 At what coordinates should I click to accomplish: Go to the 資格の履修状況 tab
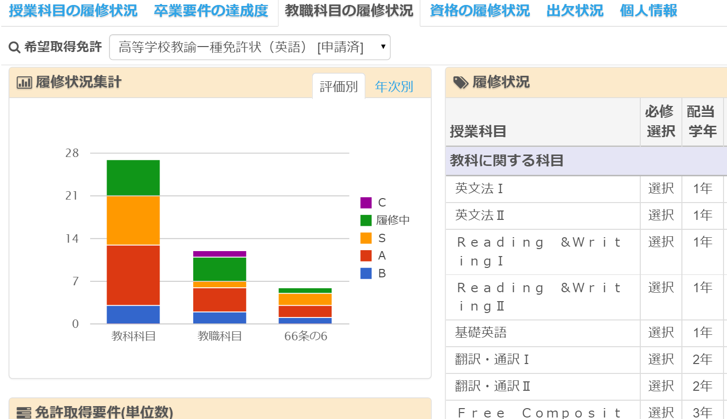[x=480, y=11]
